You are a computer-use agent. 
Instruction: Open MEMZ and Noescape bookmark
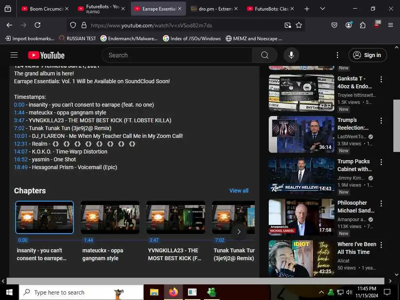point(254,39)
